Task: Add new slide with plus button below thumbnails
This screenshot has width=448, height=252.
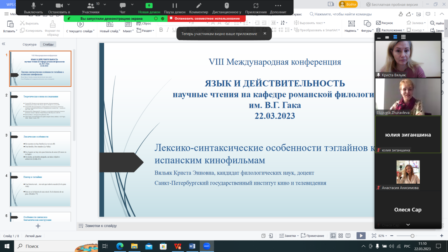Action: click(38, 226)
